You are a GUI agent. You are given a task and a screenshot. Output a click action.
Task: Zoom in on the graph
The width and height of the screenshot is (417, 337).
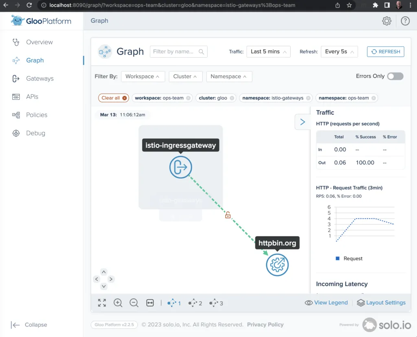tap(118, 303)
